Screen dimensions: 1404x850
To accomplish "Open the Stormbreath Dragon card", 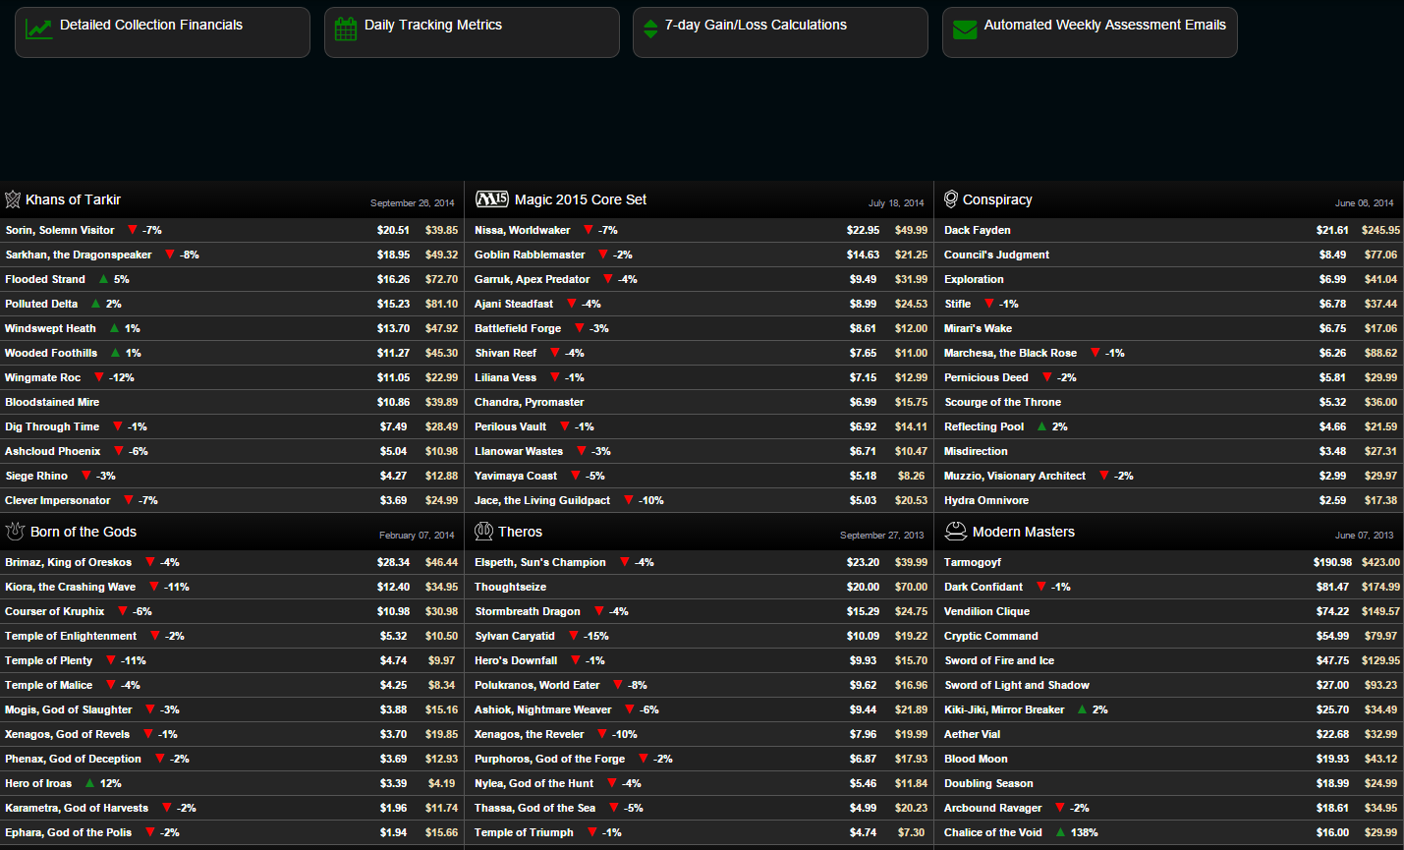I will pos(528,611).
